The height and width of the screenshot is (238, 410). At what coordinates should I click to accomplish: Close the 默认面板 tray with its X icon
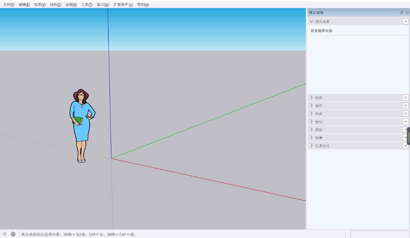(x=407, y=13)
